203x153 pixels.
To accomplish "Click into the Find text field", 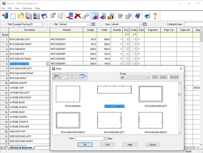I will coord(90,138).
